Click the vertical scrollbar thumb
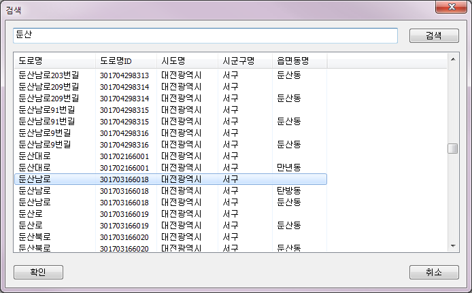The width and height of the screenshot is (472, 293). [x=452, y=149]
